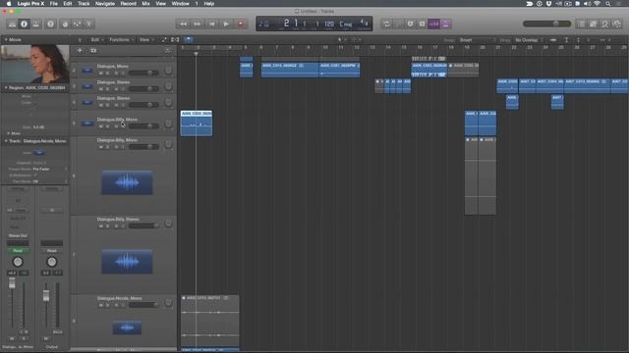This screenshot has width=629, height=353.
Task: Click the add track plus button
Action: pyautogui.click(x=80, y=50)
